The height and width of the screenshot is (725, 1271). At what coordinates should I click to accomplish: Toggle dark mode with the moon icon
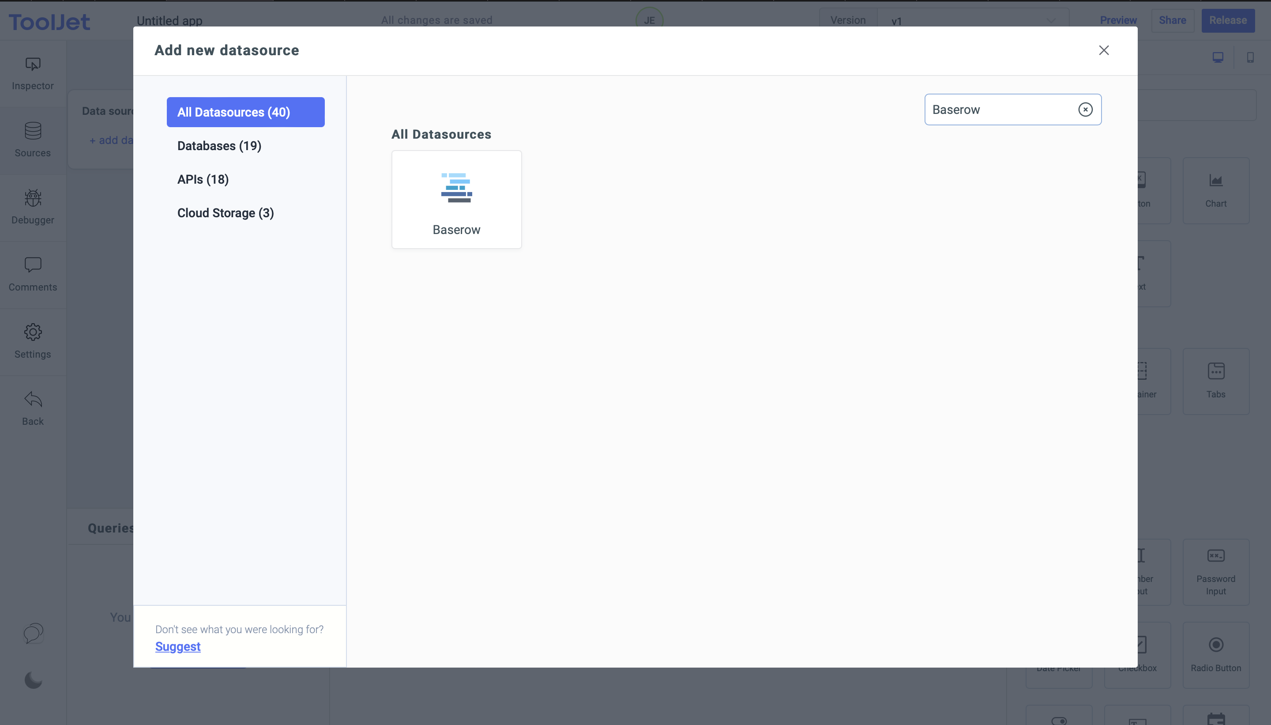tap(32, 680)
